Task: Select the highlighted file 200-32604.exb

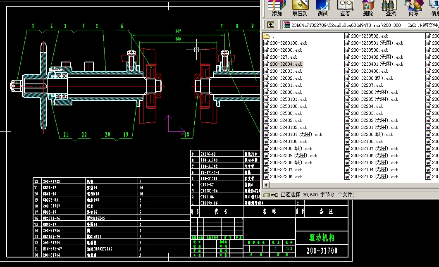Action: [286, 64]
